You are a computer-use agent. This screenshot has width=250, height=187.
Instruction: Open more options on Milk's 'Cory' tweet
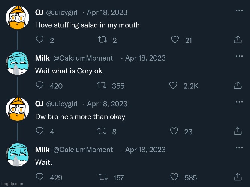coord(239,56)
